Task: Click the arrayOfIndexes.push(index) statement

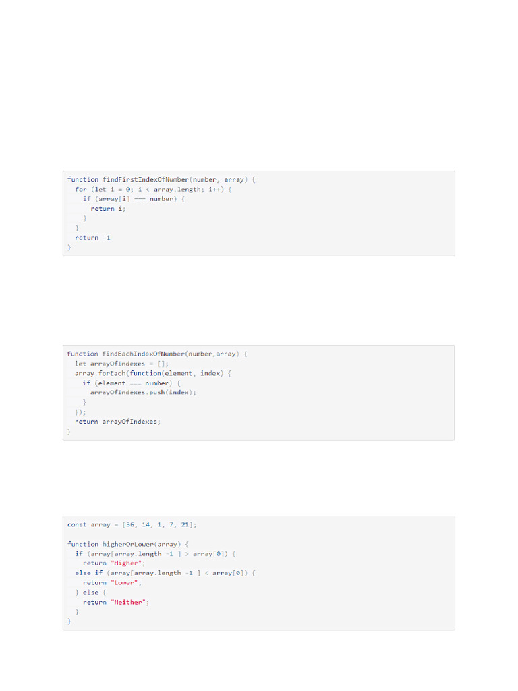Action: 143,392
